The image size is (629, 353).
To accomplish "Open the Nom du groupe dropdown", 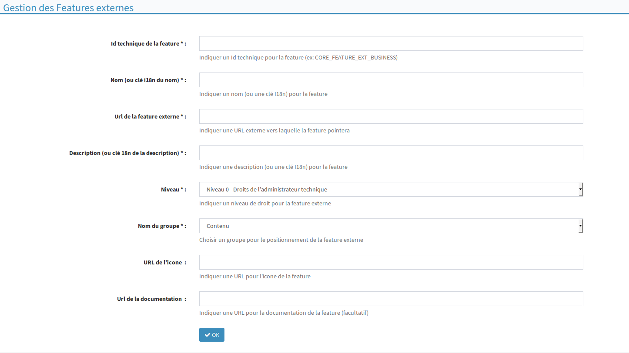I will 580,226.
